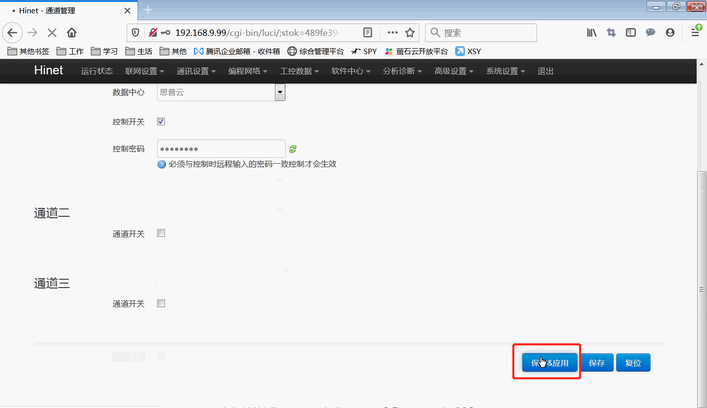Click the screenshot crop icon in the toolbar
This screenshot has width=707, height=408.
[x=611, y=32]
